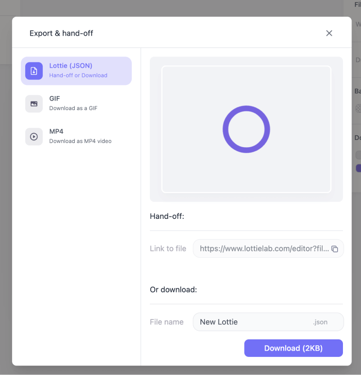Click the checkered background swatch behind dialog
The width and height of the screenshot is (361, 375).
coord(358,108)
